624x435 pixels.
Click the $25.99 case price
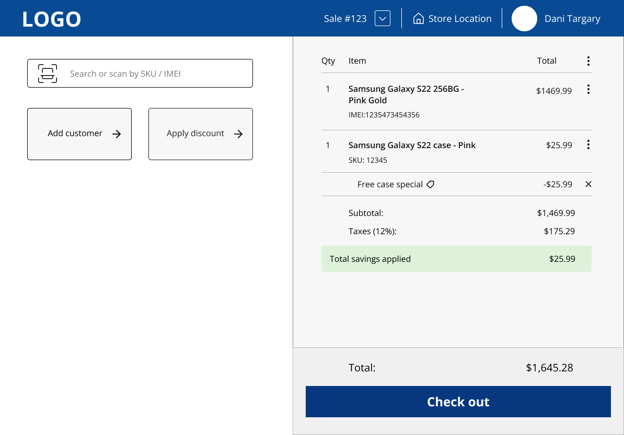pos(559,145)
